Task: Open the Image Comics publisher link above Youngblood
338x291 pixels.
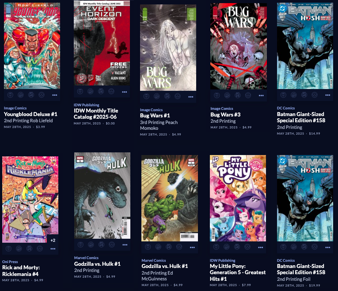Action: [15, 108]
